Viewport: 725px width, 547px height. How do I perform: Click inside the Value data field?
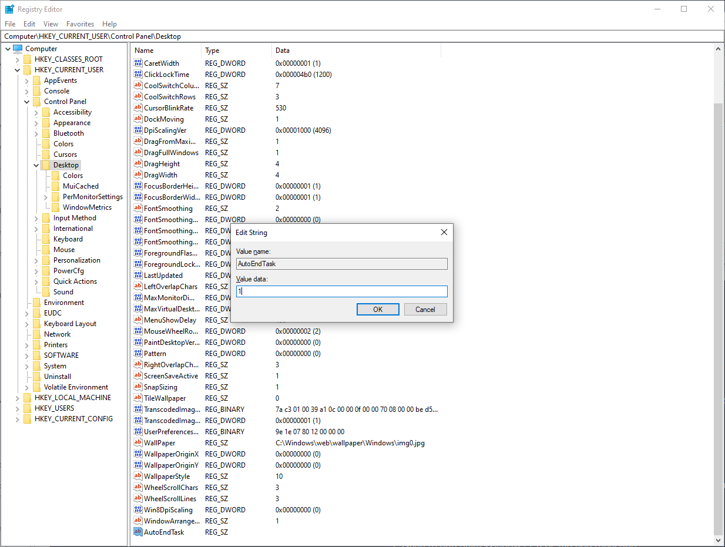341,291
